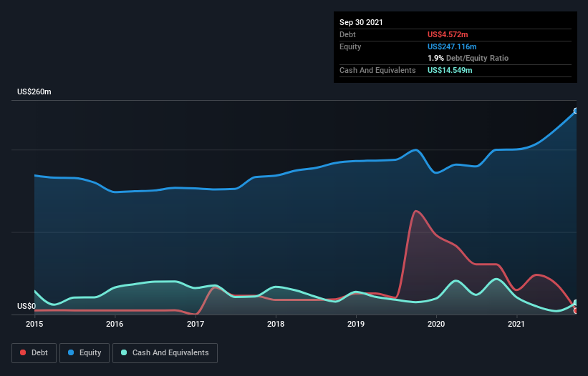Click the 2021 x-axis label
588x376 pixels.
[x=516, y=324]
